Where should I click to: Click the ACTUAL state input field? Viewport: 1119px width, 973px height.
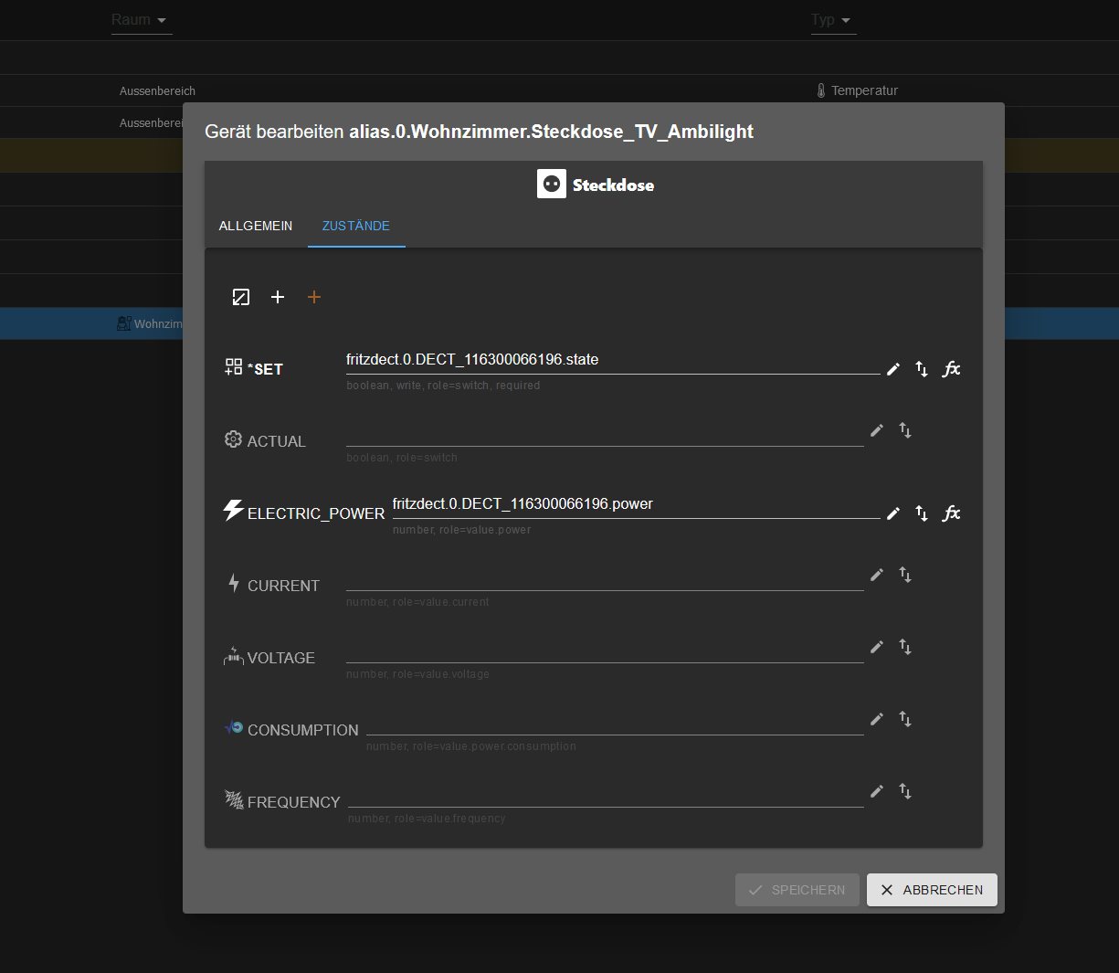click(x=604, y=433)
